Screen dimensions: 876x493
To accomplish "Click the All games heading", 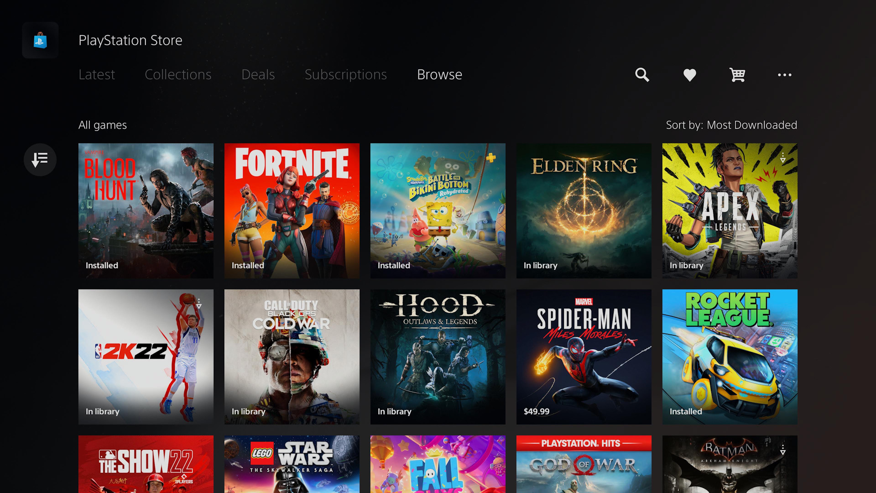I will pyautogui.click(x=103, y=125).
